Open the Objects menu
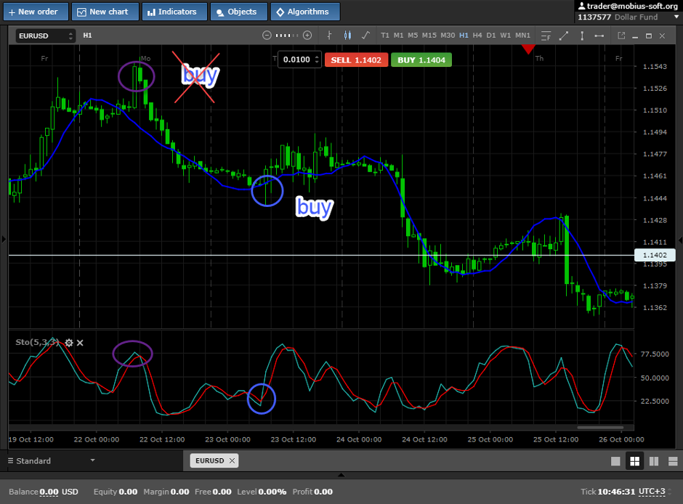683x504 pixels. click(239, 12)
